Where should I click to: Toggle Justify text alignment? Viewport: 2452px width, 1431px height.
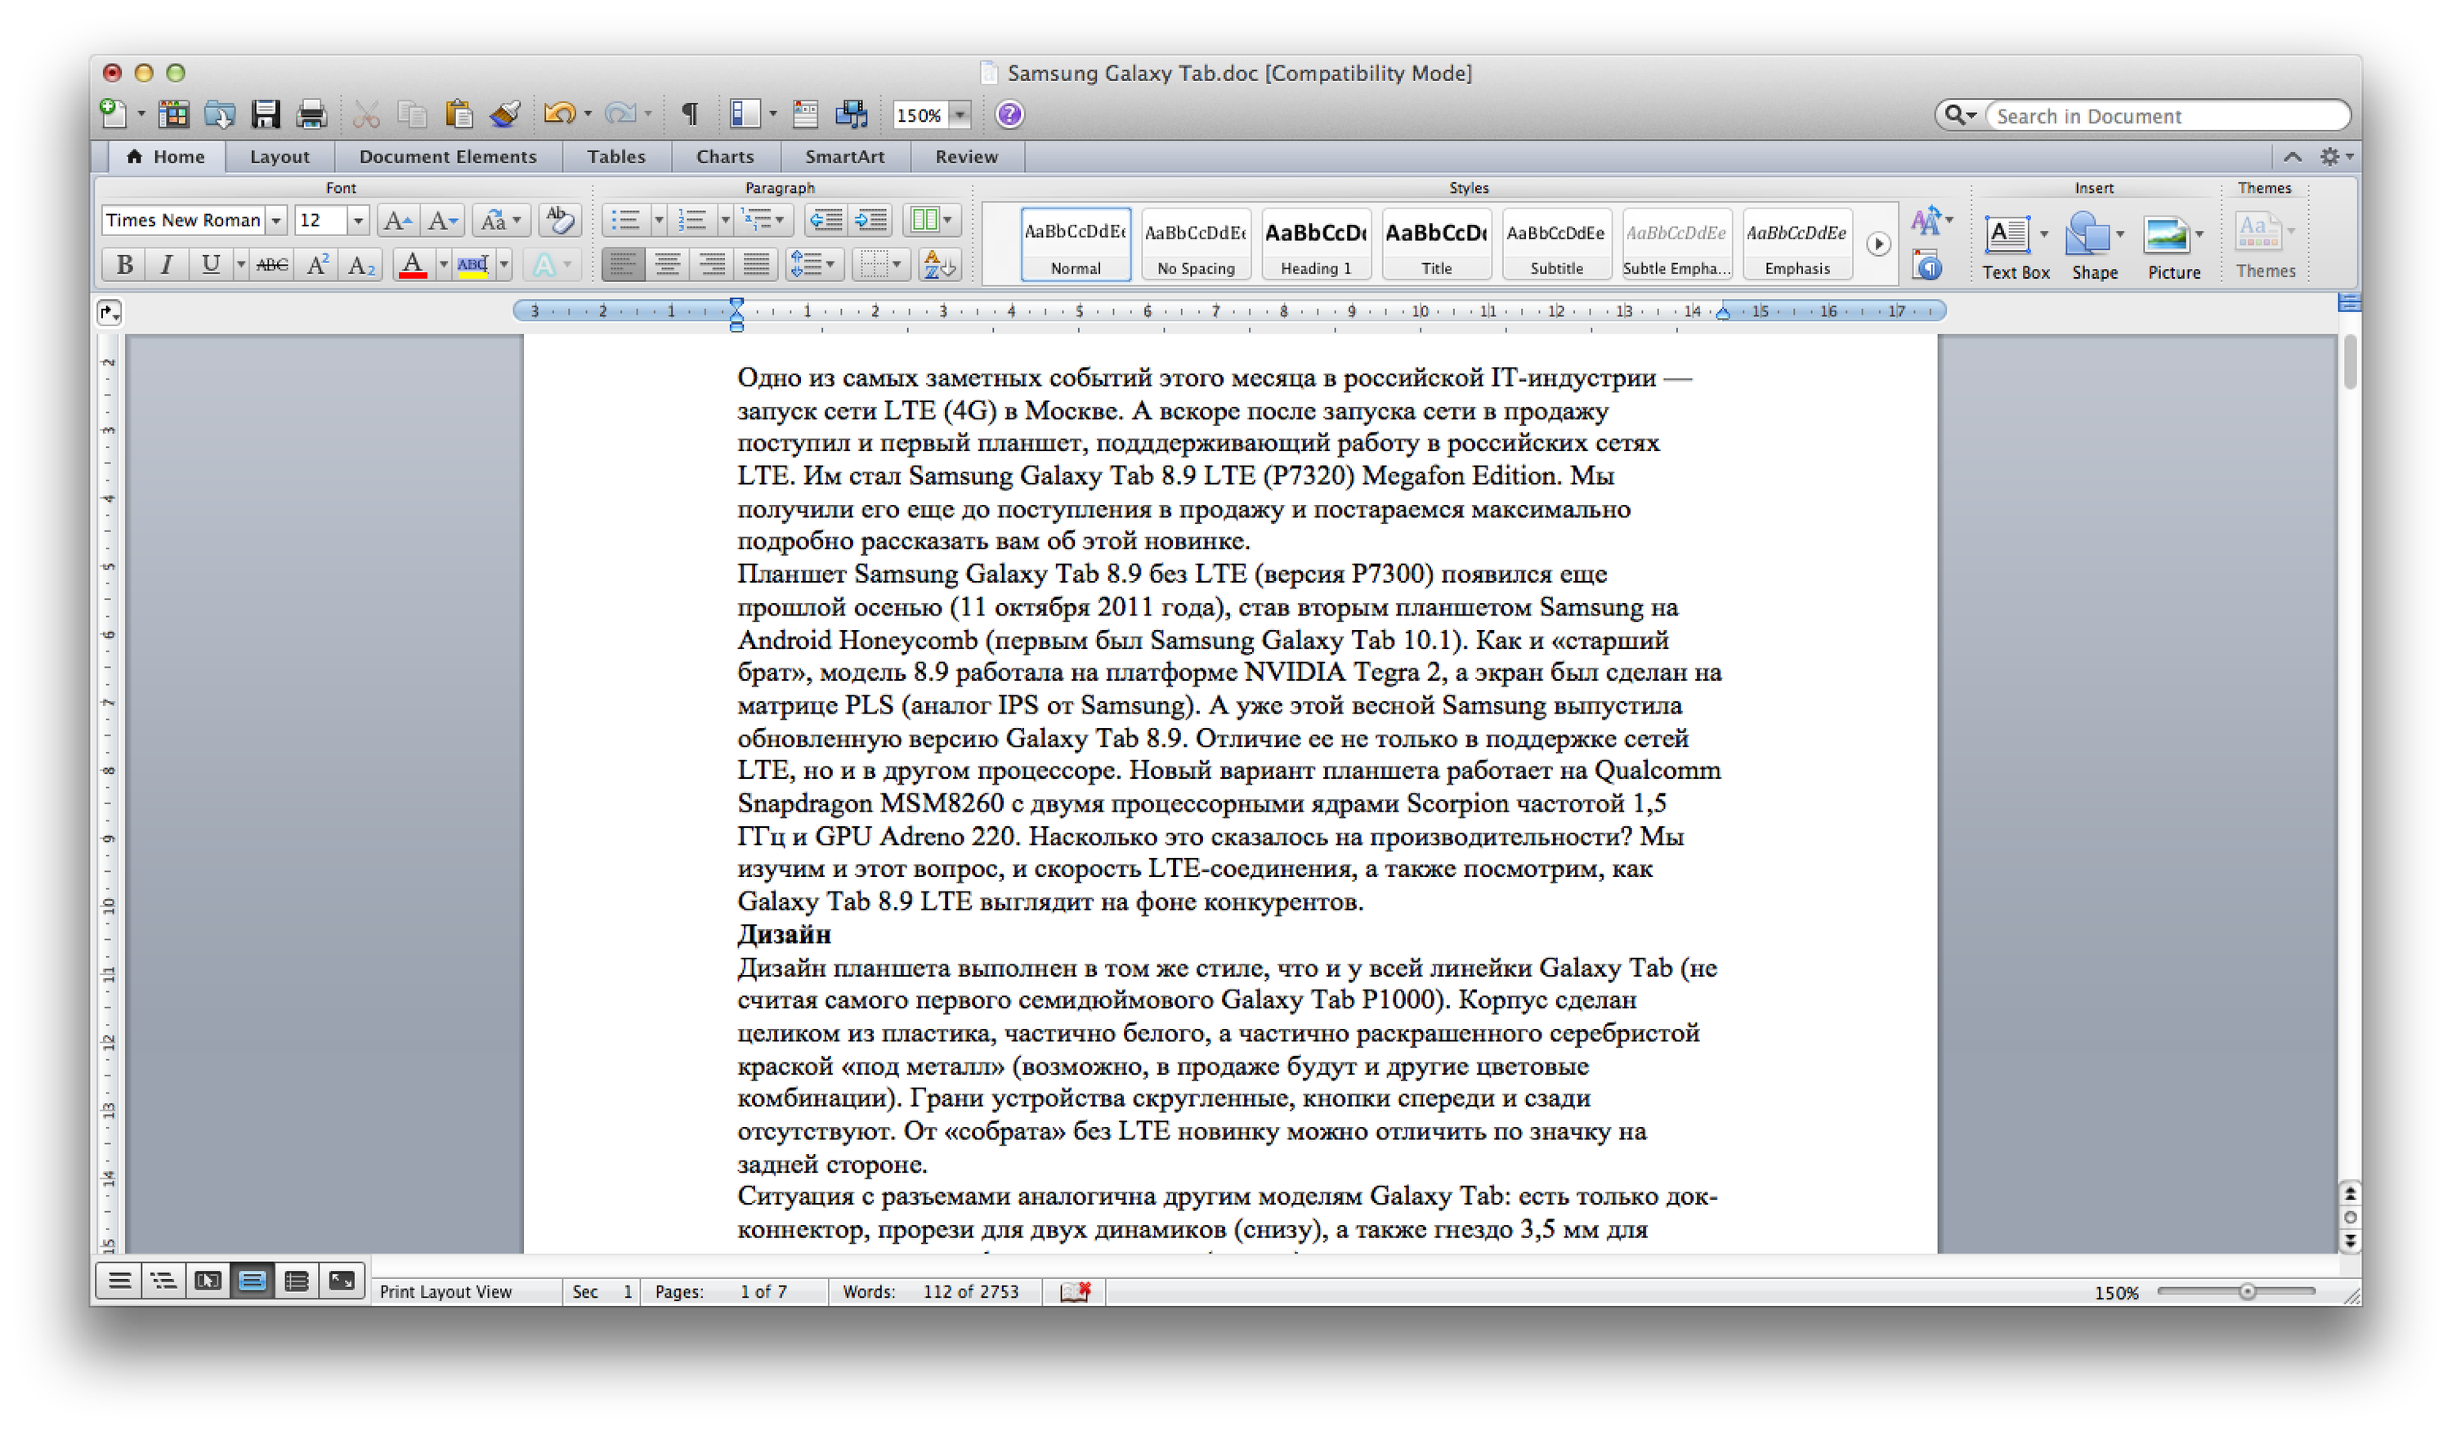coord(756,265)
